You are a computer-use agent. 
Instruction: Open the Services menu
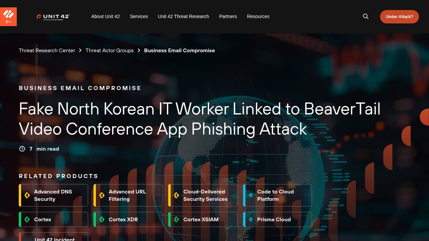pos(139,16)
